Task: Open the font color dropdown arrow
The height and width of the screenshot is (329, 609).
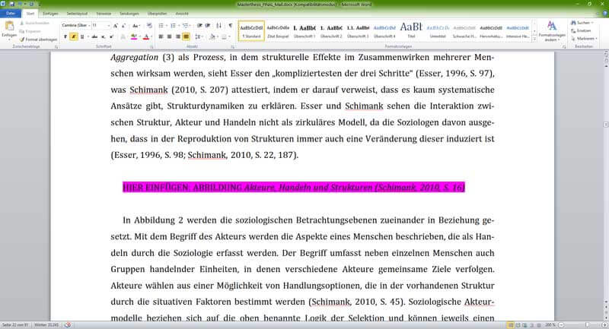Action: tap(151, 36)
